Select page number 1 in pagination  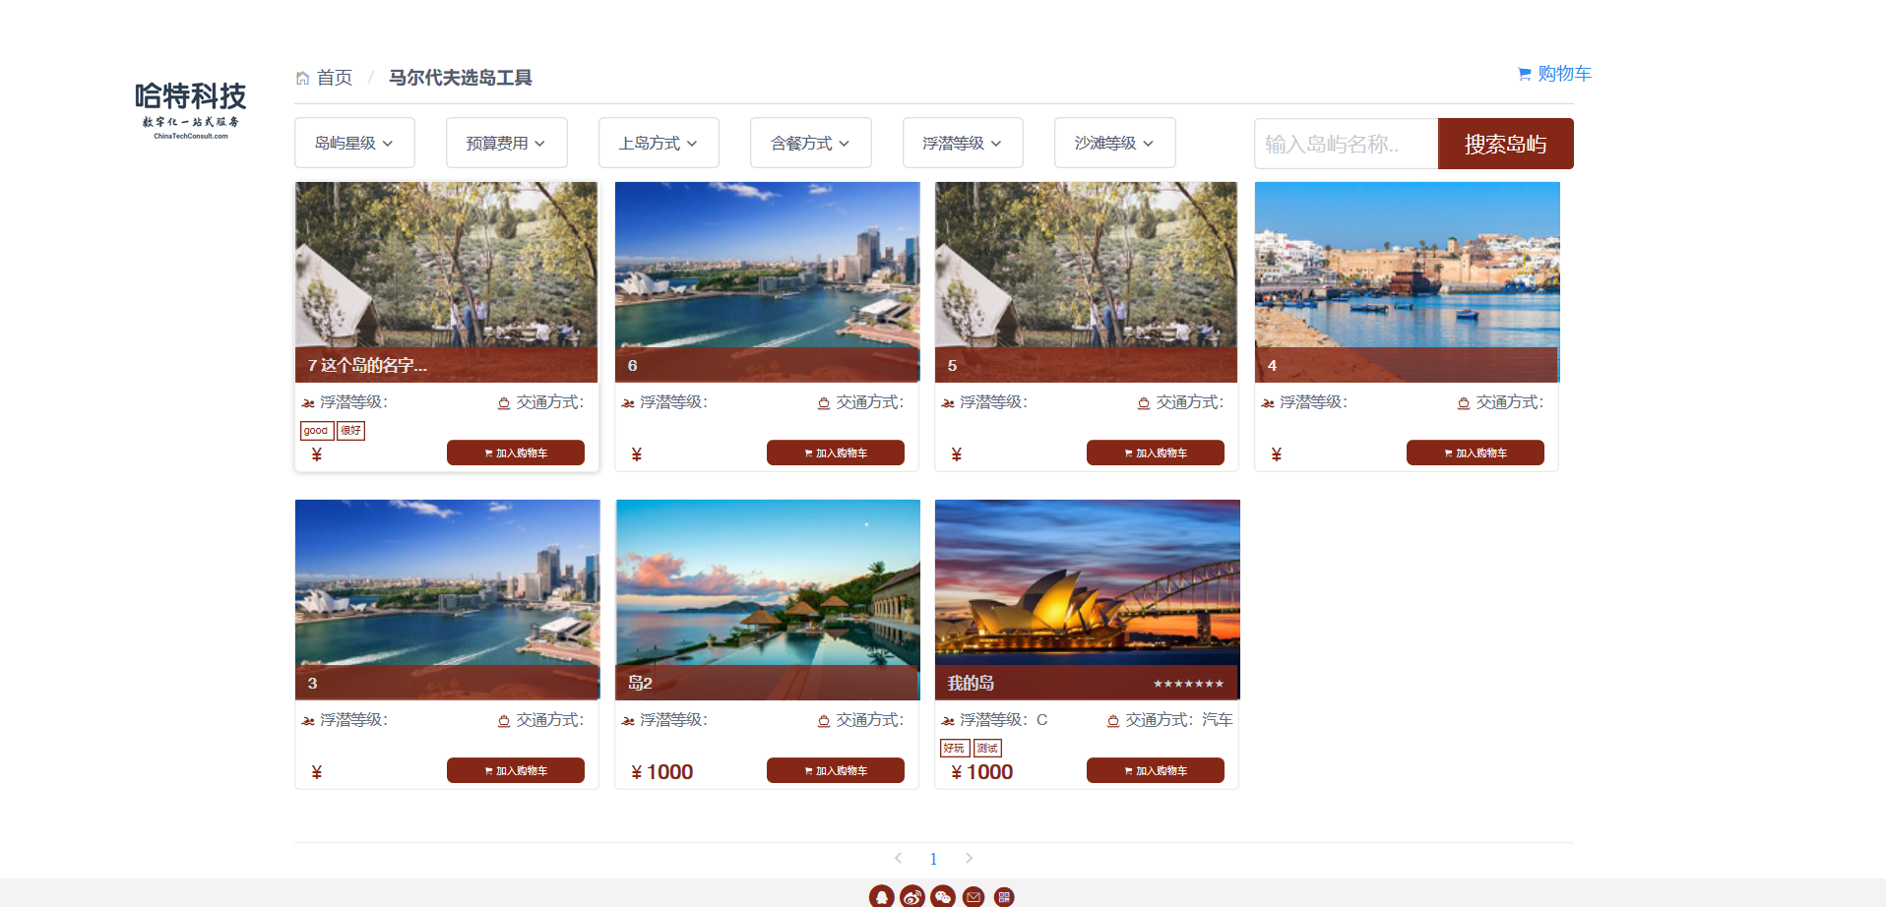pos(933,859)
